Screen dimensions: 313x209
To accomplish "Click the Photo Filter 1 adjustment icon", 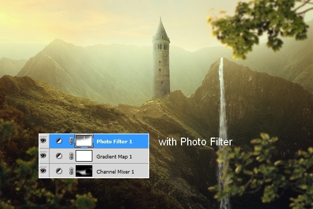I will coord(58,141).
